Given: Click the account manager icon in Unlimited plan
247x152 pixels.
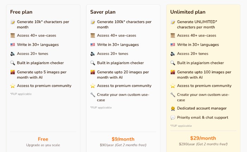Looking at the screenshot, I should (173, 108).
